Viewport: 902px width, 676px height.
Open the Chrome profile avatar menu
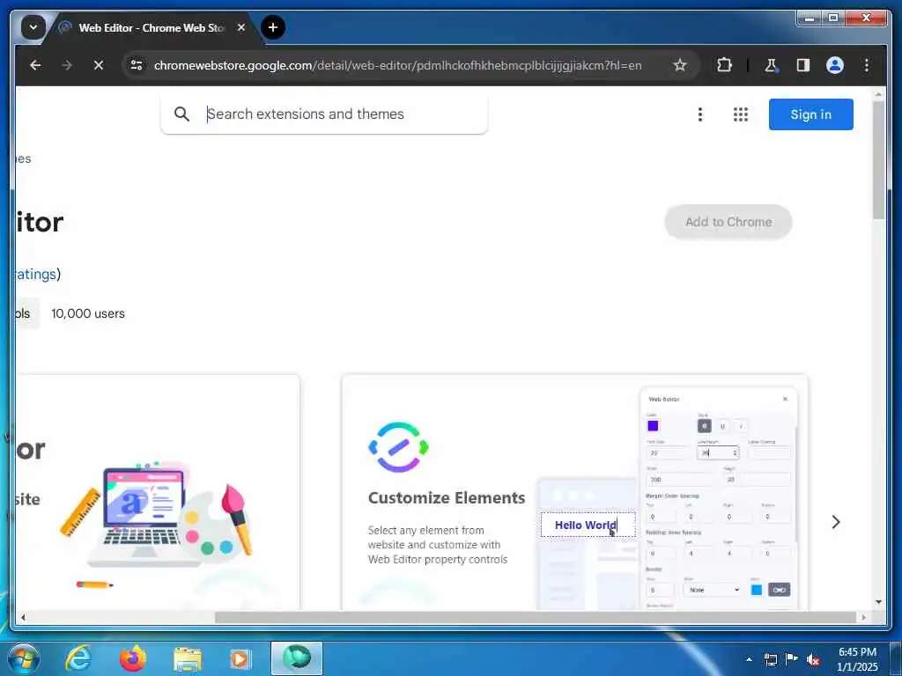(x=835, y=65)
